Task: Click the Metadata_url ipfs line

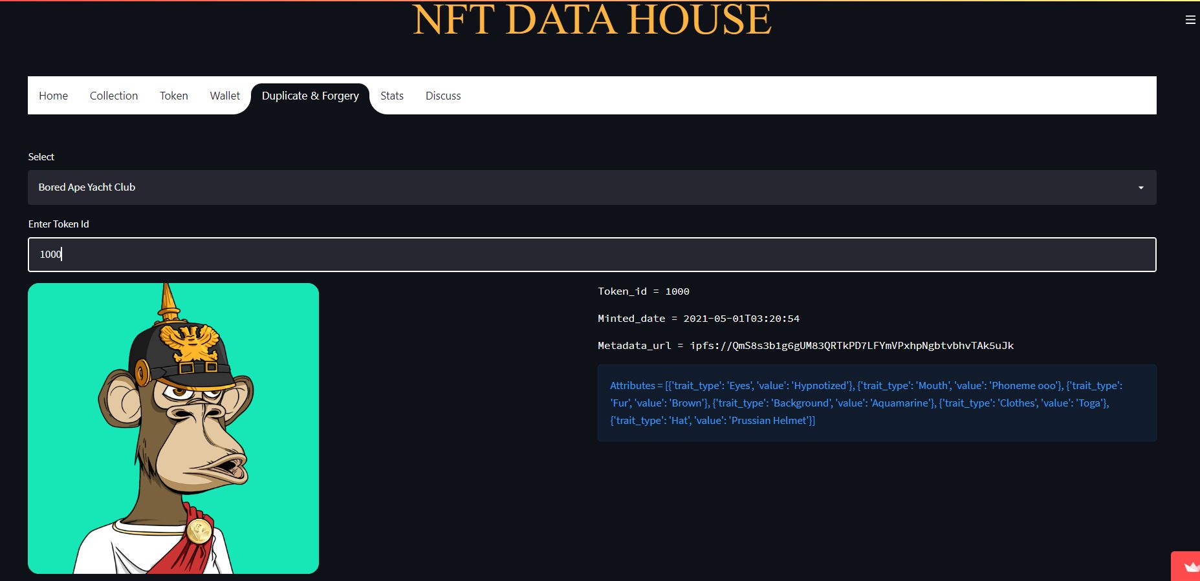Action: click(x=805, y=346)
